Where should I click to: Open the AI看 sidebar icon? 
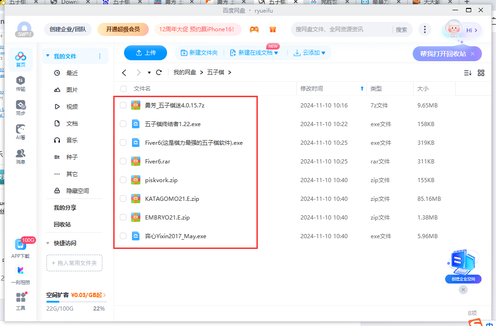(21, 132)
